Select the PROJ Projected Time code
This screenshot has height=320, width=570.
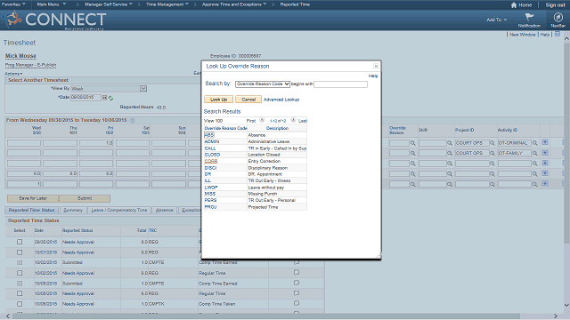tap(210, 207)
